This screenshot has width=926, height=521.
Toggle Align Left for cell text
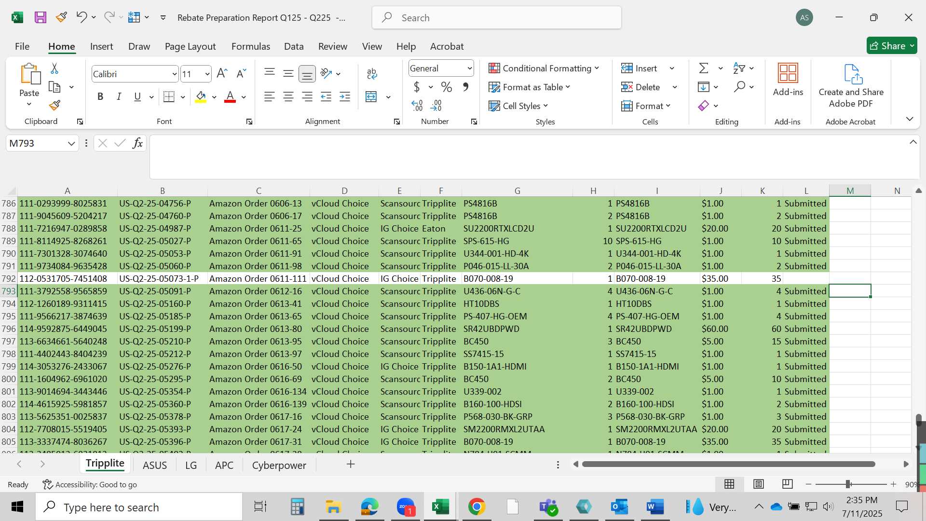(x=269, y=97)
